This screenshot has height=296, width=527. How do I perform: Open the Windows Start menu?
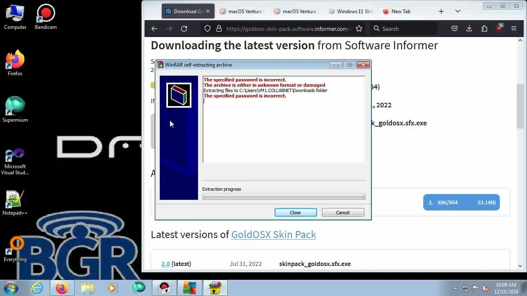11,287
